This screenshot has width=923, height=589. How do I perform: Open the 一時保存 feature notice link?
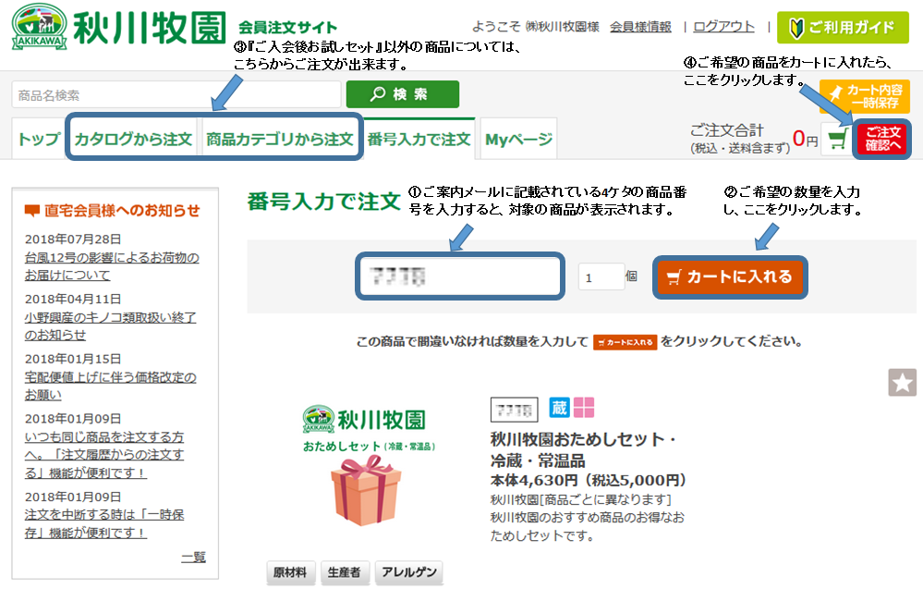(x=104, y=523)
